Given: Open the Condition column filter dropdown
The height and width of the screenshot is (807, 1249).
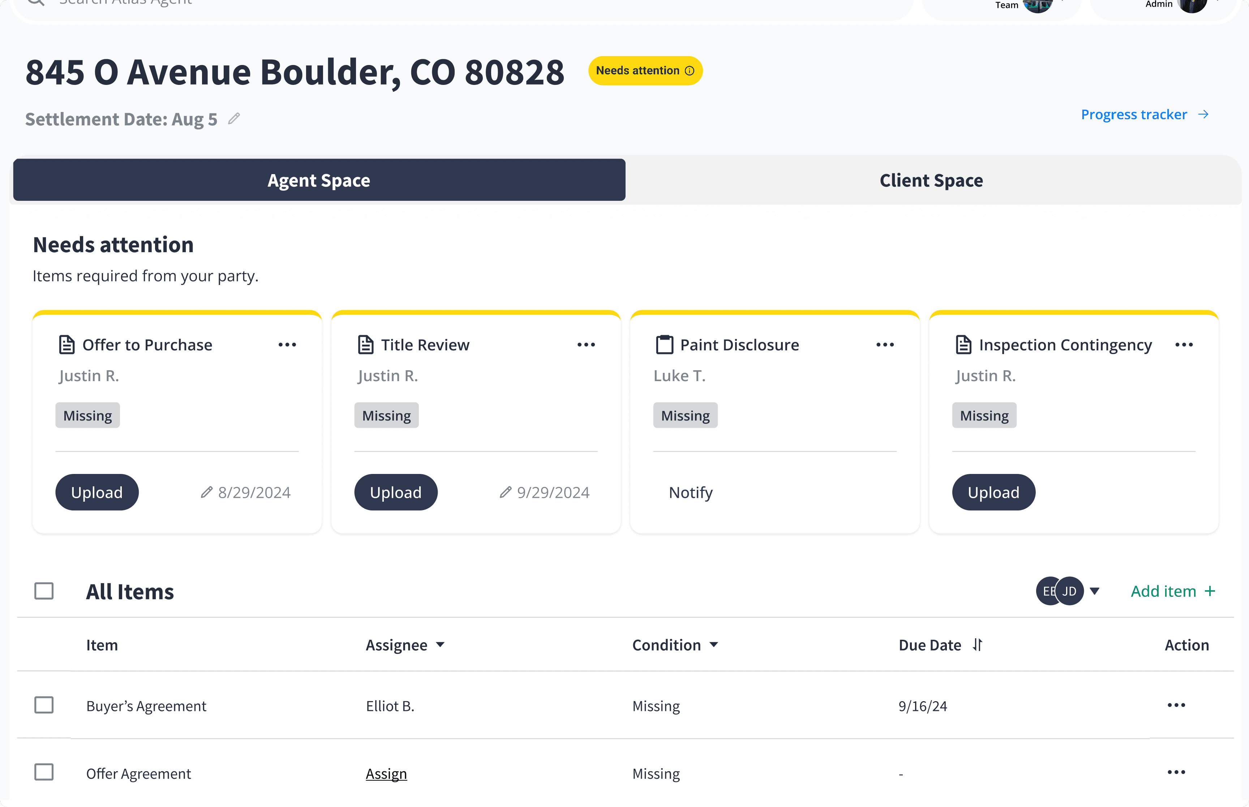Looking at the screenshot, I should tap(713, 645).
